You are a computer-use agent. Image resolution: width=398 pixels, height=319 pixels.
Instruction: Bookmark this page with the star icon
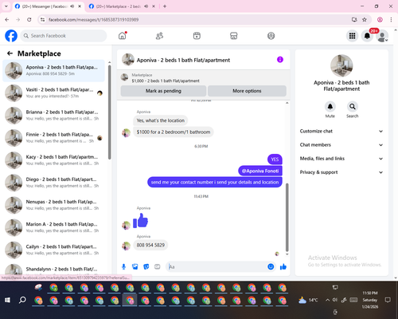(x=365, y=19)
